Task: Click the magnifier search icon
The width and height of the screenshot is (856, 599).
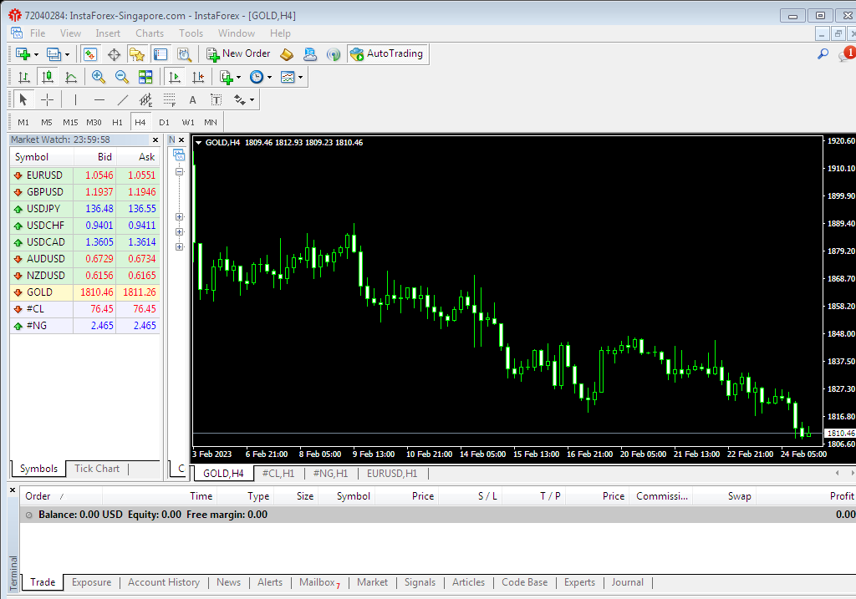Action: click(x=823, y=53)
